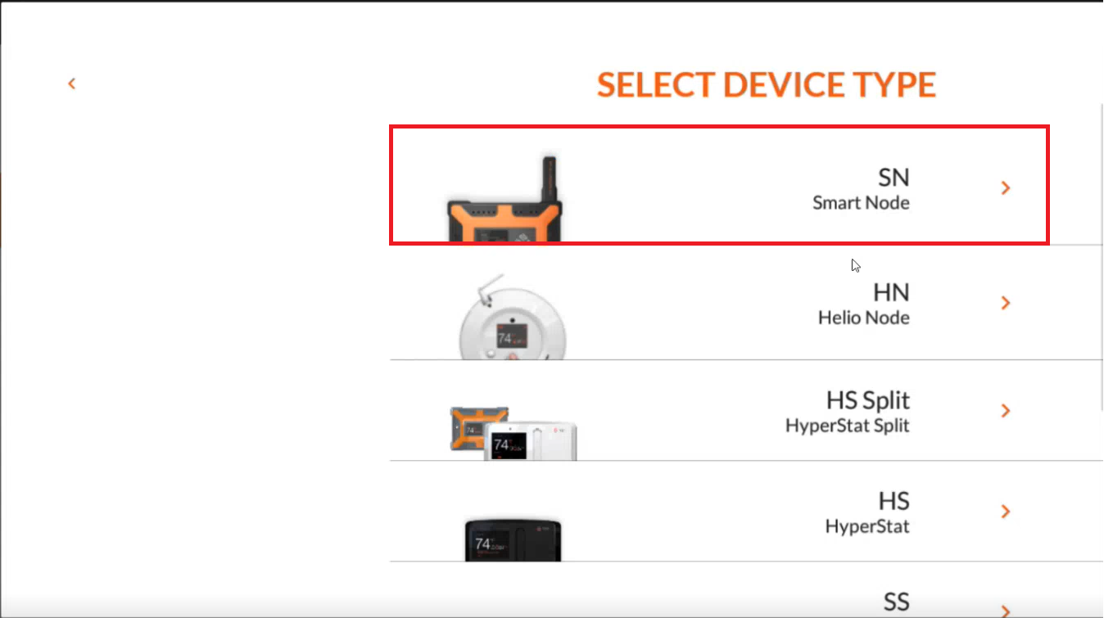Viewport: 1104px width, 618px height.
Task: Open Helio Node with its chevron
Action: pyautogui.click(x=1006, y=303)
